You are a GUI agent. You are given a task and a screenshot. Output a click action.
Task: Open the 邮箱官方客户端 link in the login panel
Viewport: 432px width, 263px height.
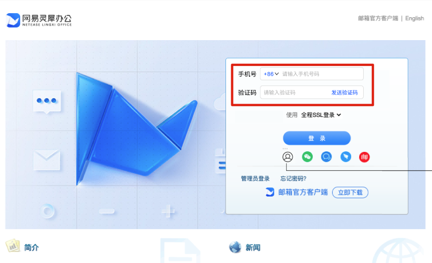pyautogui.click(x=303, y=192)
